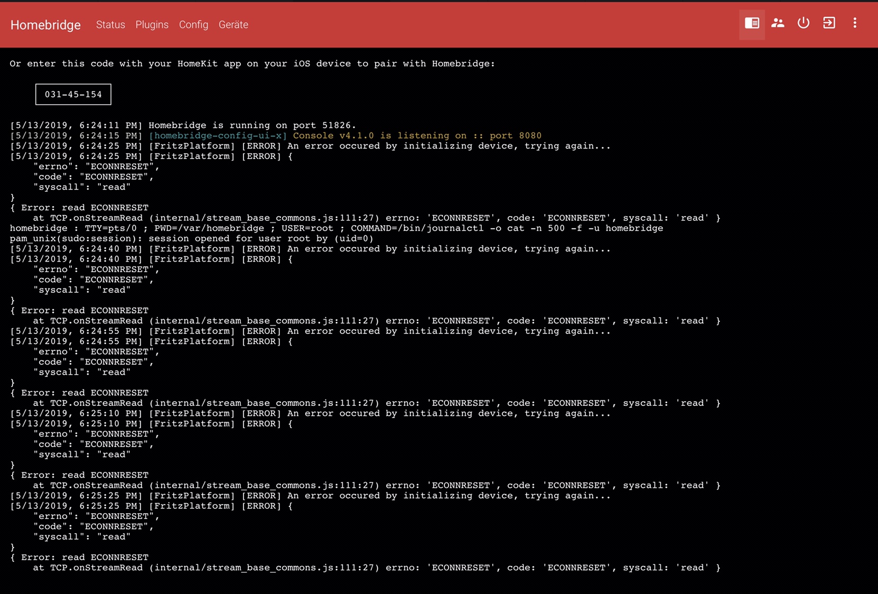Image resolution: width=878 pixels, height=594 pixels.
Task: Click the 'Or enter this code' instruction text
Action: tap(252, 63)
